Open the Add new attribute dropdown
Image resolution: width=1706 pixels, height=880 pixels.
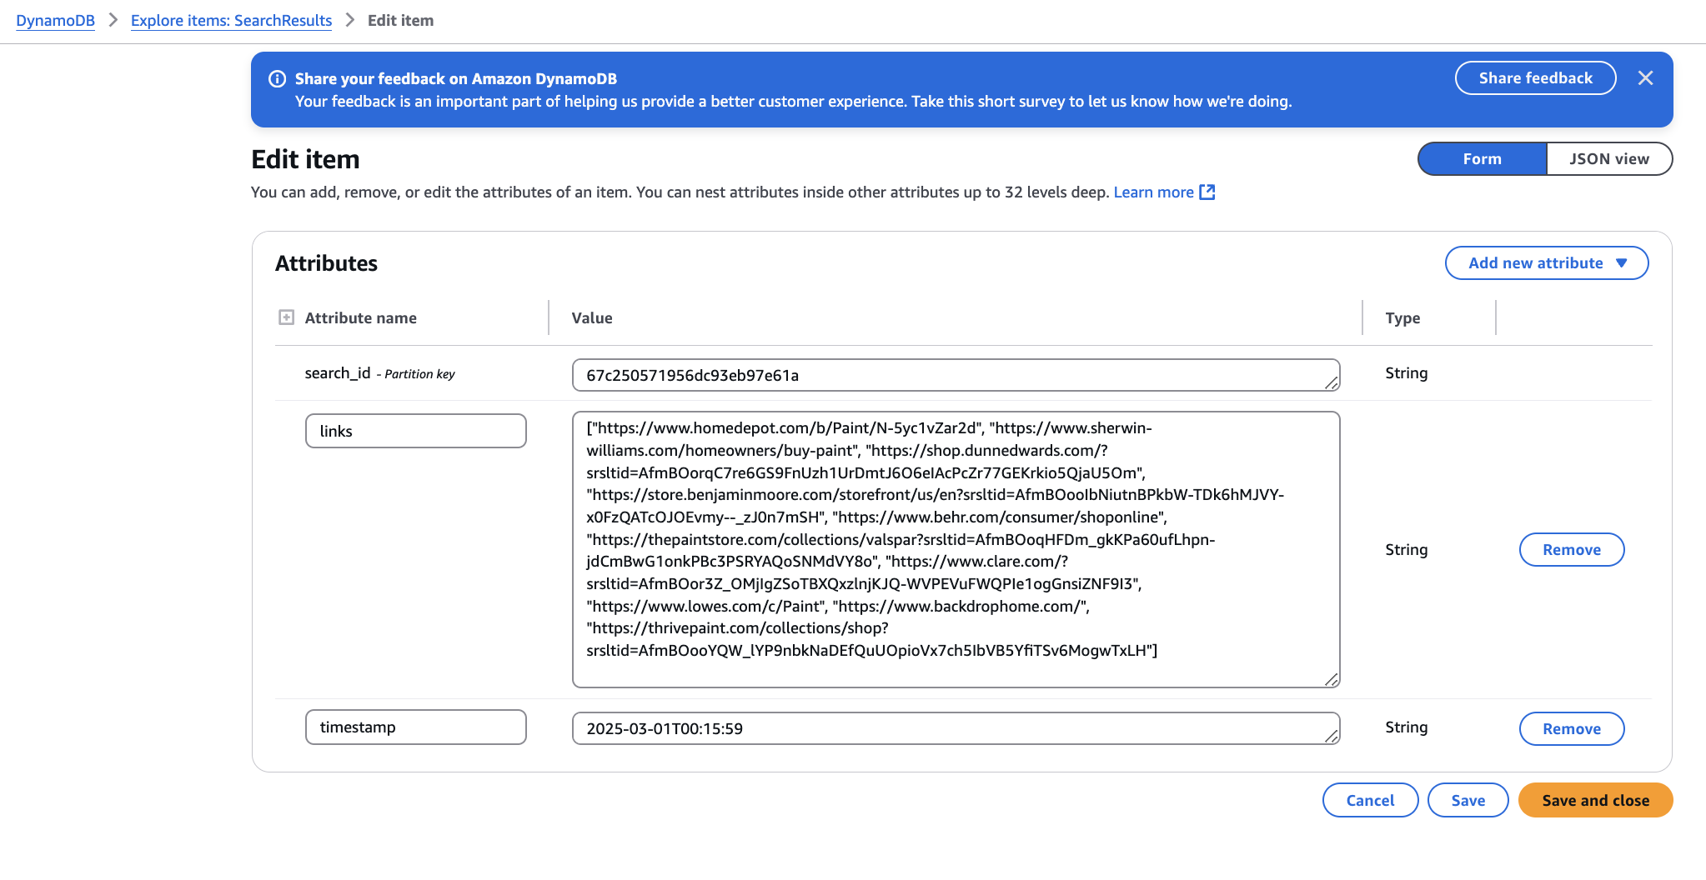pyautogui.click(x=1547, y=263)
